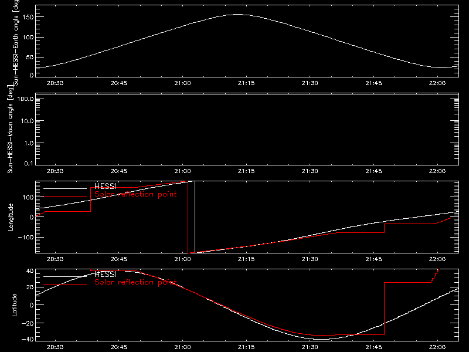Click 22:00 time label under Moon angle plot

[437, 171]
